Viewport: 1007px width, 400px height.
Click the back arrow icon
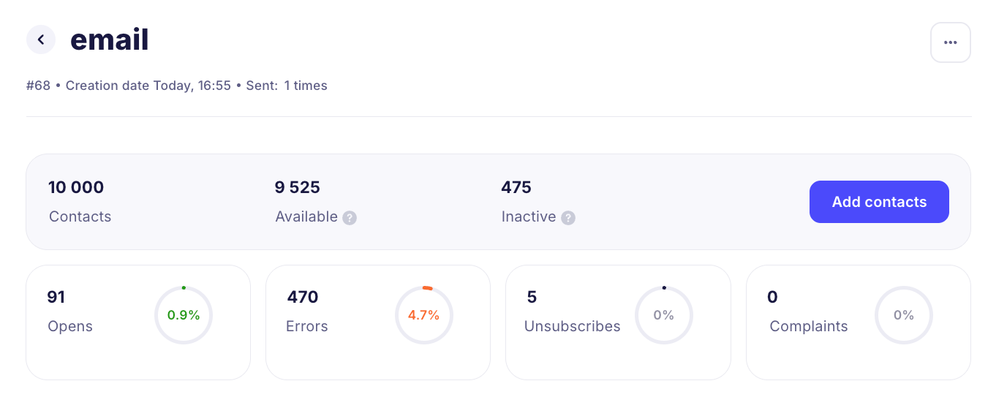(x=41, y=39)
